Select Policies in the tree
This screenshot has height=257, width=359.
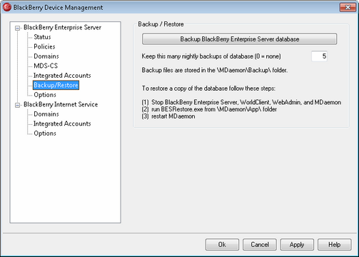pyautogui.click(x=44, y=46)
